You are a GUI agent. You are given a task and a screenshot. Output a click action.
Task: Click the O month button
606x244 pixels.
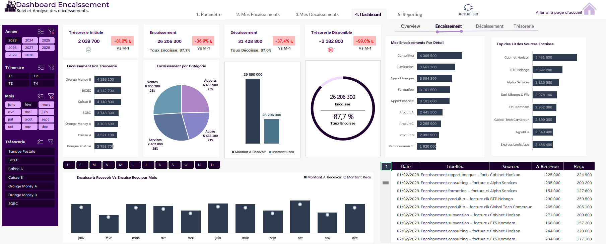click(x=187, y=165)
